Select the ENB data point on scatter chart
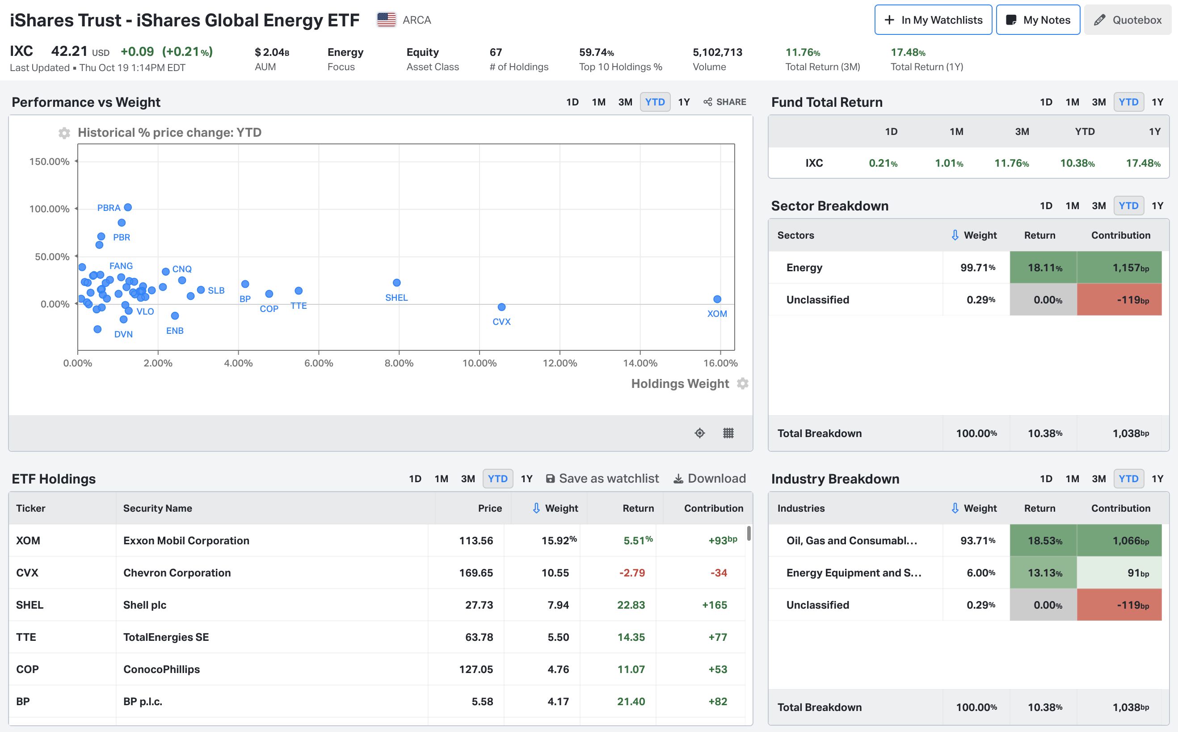Screen dimensions: 1178x732 (x=175, y=316)
